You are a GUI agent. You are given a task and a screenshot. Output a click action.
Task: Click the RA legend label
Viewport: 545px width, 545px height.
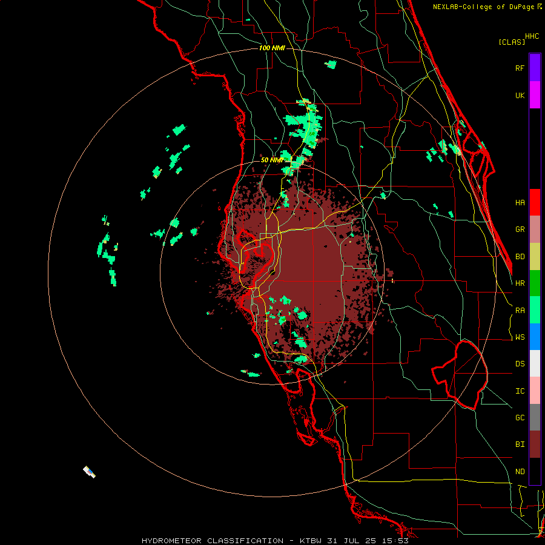coord(520,310)
